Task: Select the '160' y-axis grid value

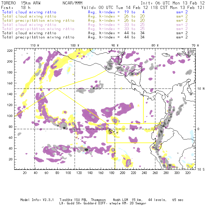Action: tap(10, 83)
